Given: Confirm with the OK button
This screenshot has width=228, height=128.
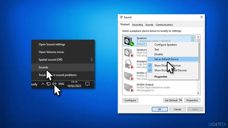Looking at the screenshot, I should pos(160,109).
